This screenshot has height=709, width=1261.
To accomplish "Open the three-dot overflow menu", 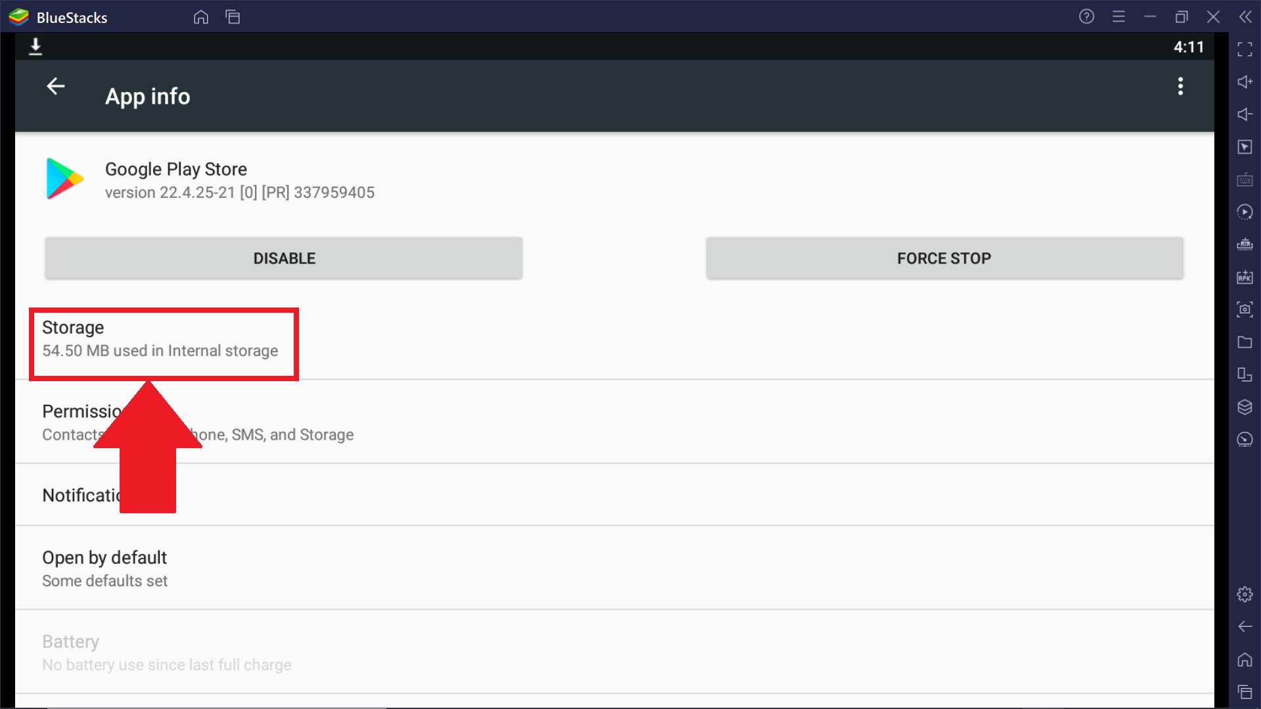I will 1180,86.
